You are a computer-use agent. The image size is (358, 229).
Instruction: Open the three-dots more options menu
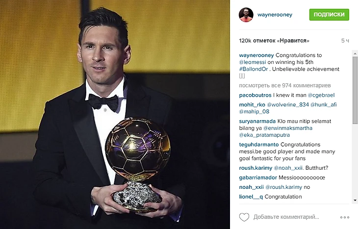[345, 217]
